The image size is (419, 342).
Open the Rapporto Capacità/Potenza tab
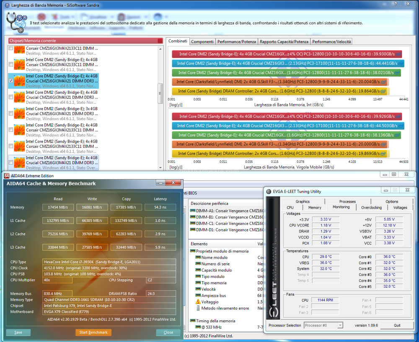tap(284, 41)
